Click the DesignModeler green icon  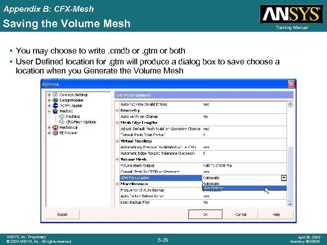pyautogui.click(x=55, y=100)
